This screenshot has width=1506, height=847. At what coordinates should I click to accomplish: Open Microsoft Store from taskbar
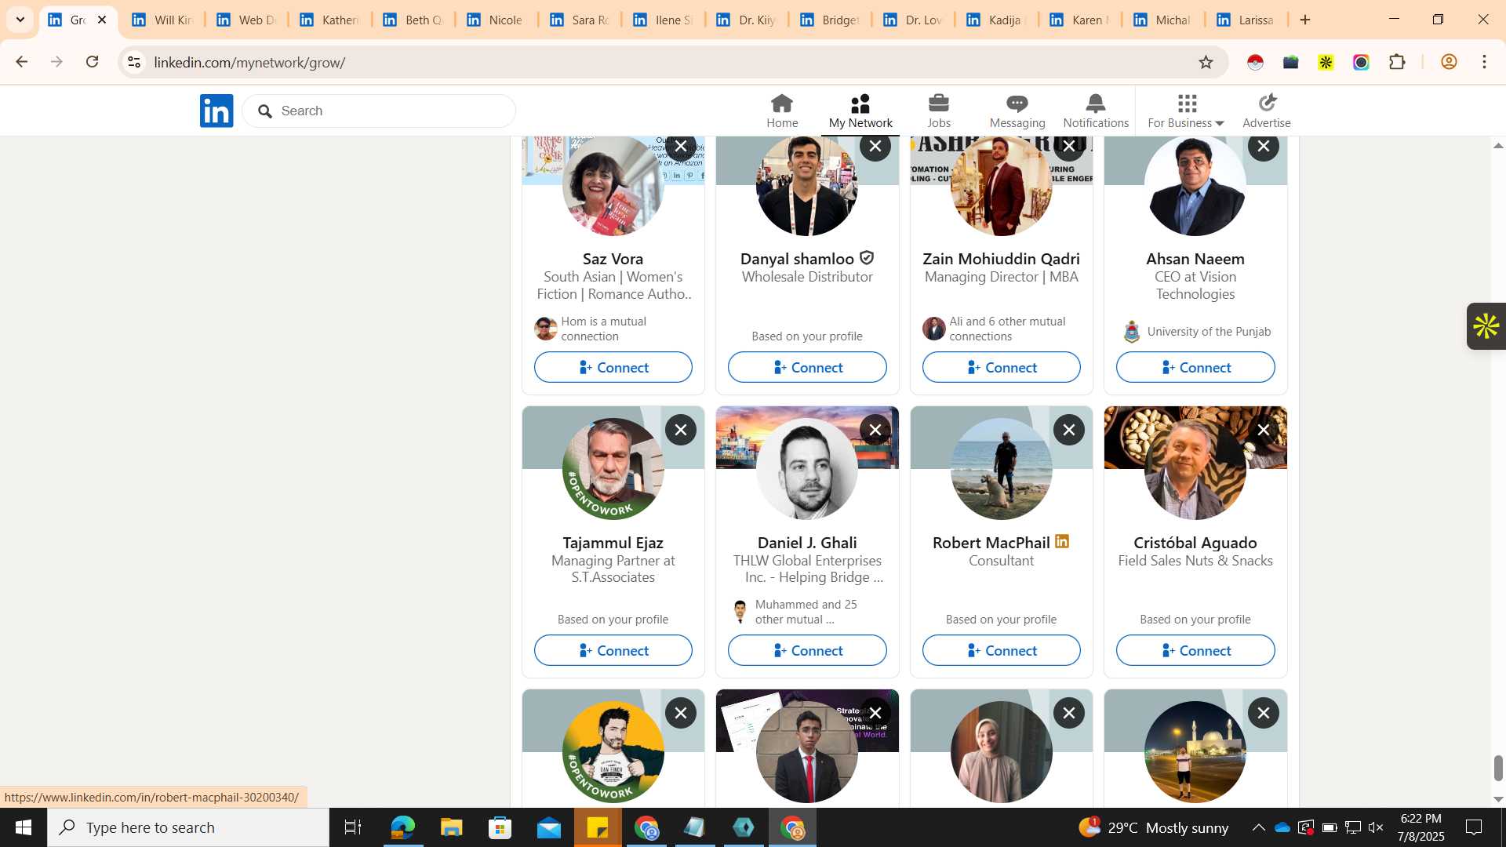[500, 827]
